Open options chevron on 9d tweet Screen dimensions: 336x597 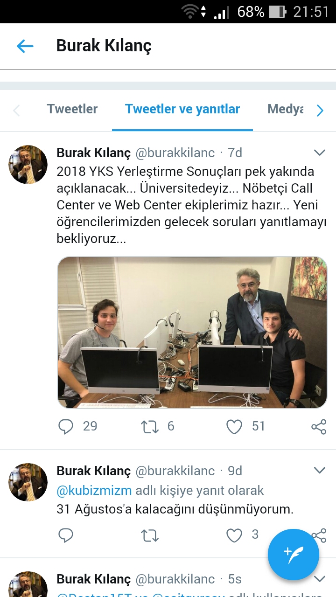(x=320, y=470)
